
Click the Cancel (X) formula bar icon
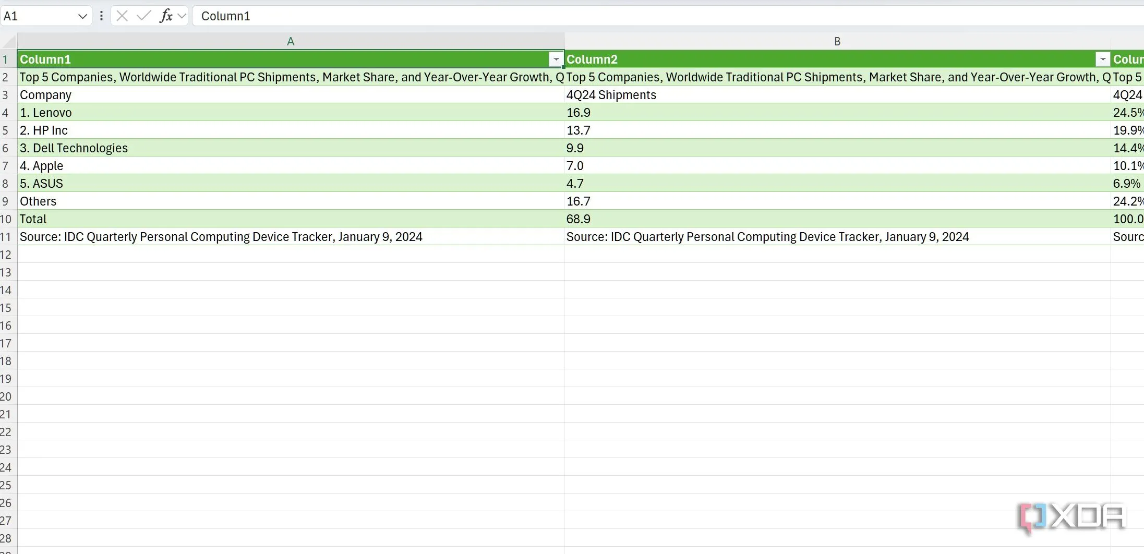coord(122,16)
